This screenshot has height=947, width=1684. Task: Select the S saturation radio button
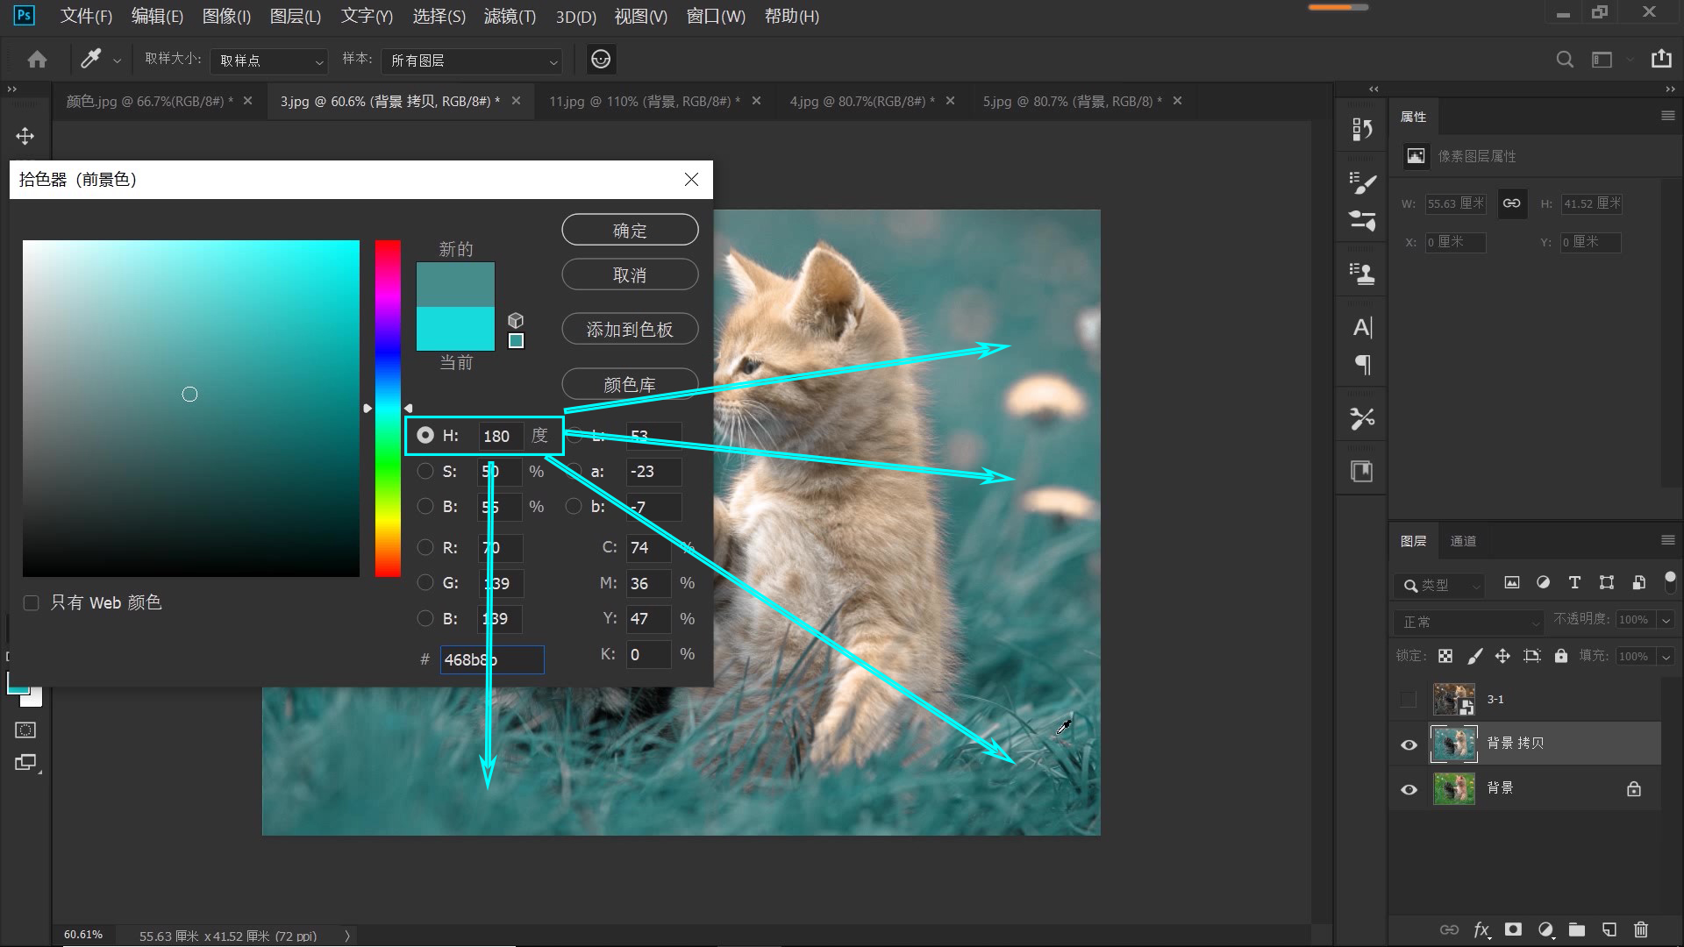[425, 471]
